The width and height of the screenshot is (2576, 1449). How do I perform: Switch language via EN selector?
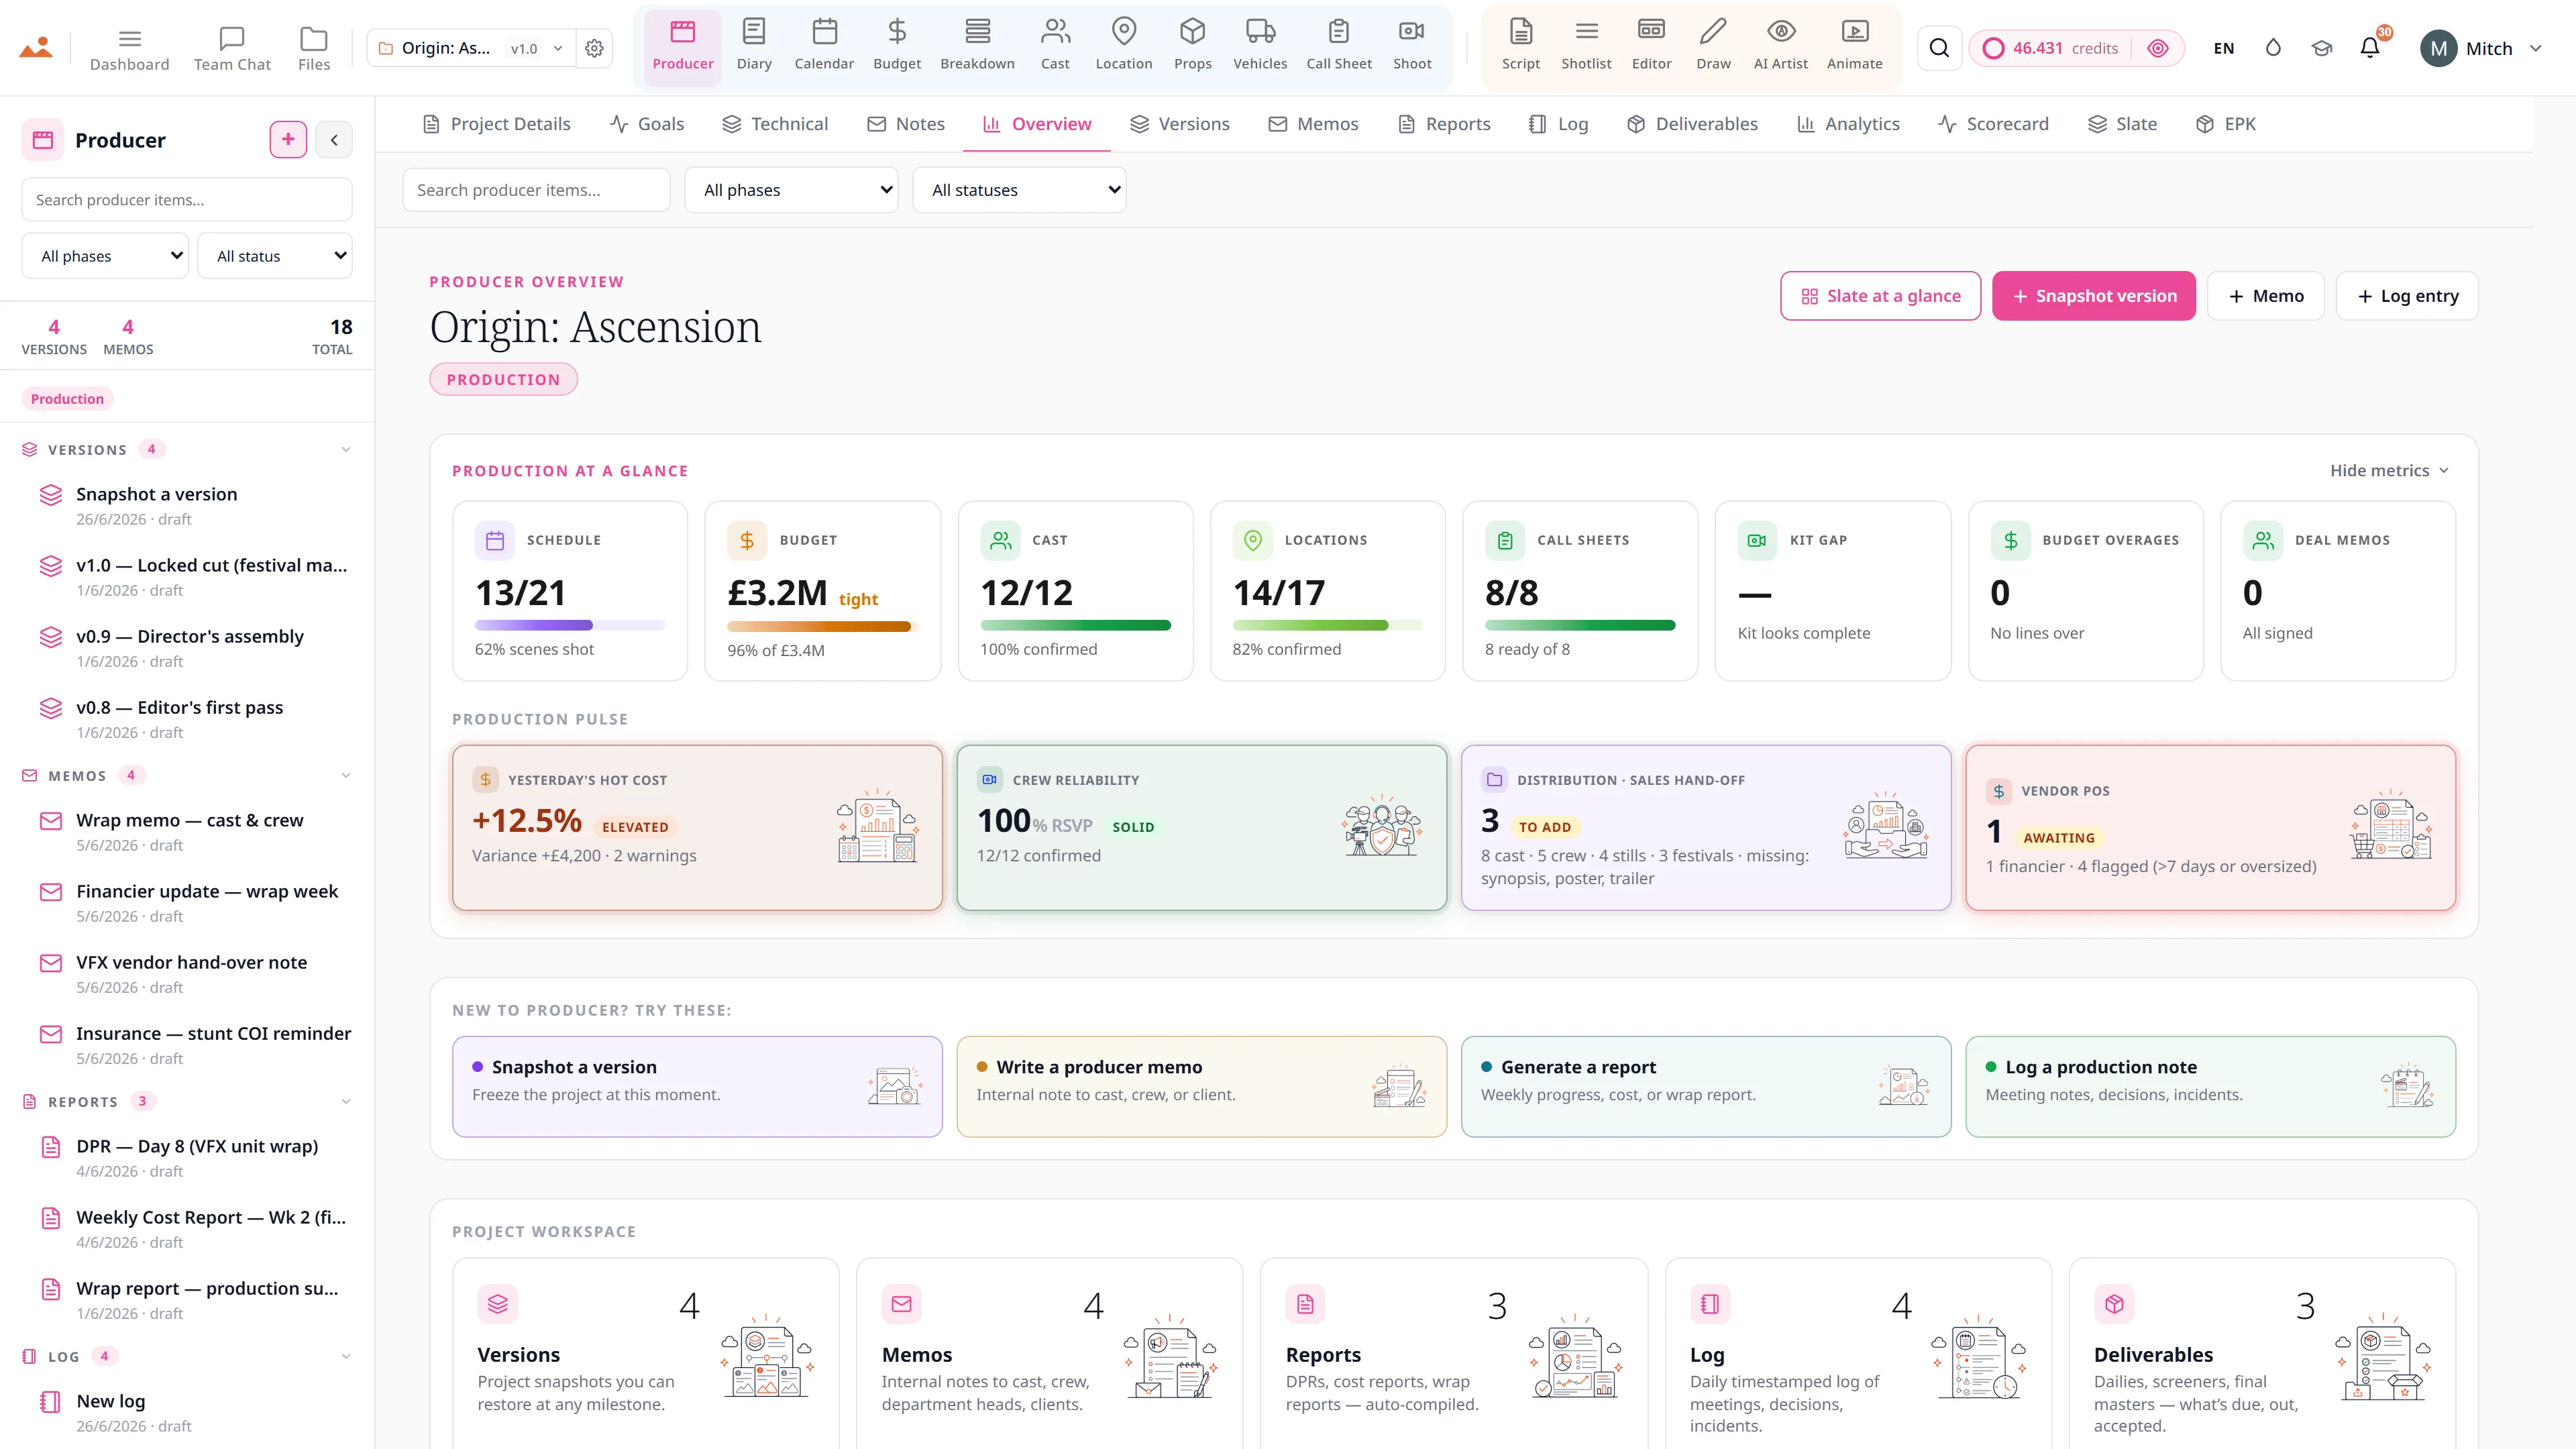coord(2223,48)
